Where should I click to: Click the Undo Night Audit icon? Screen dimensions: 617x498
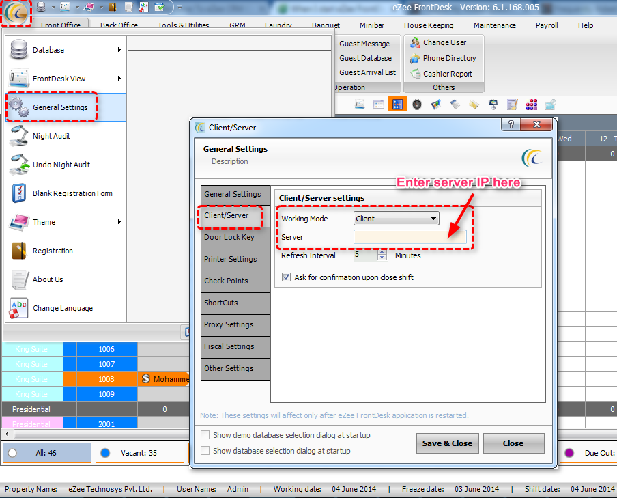coord(19,165)
